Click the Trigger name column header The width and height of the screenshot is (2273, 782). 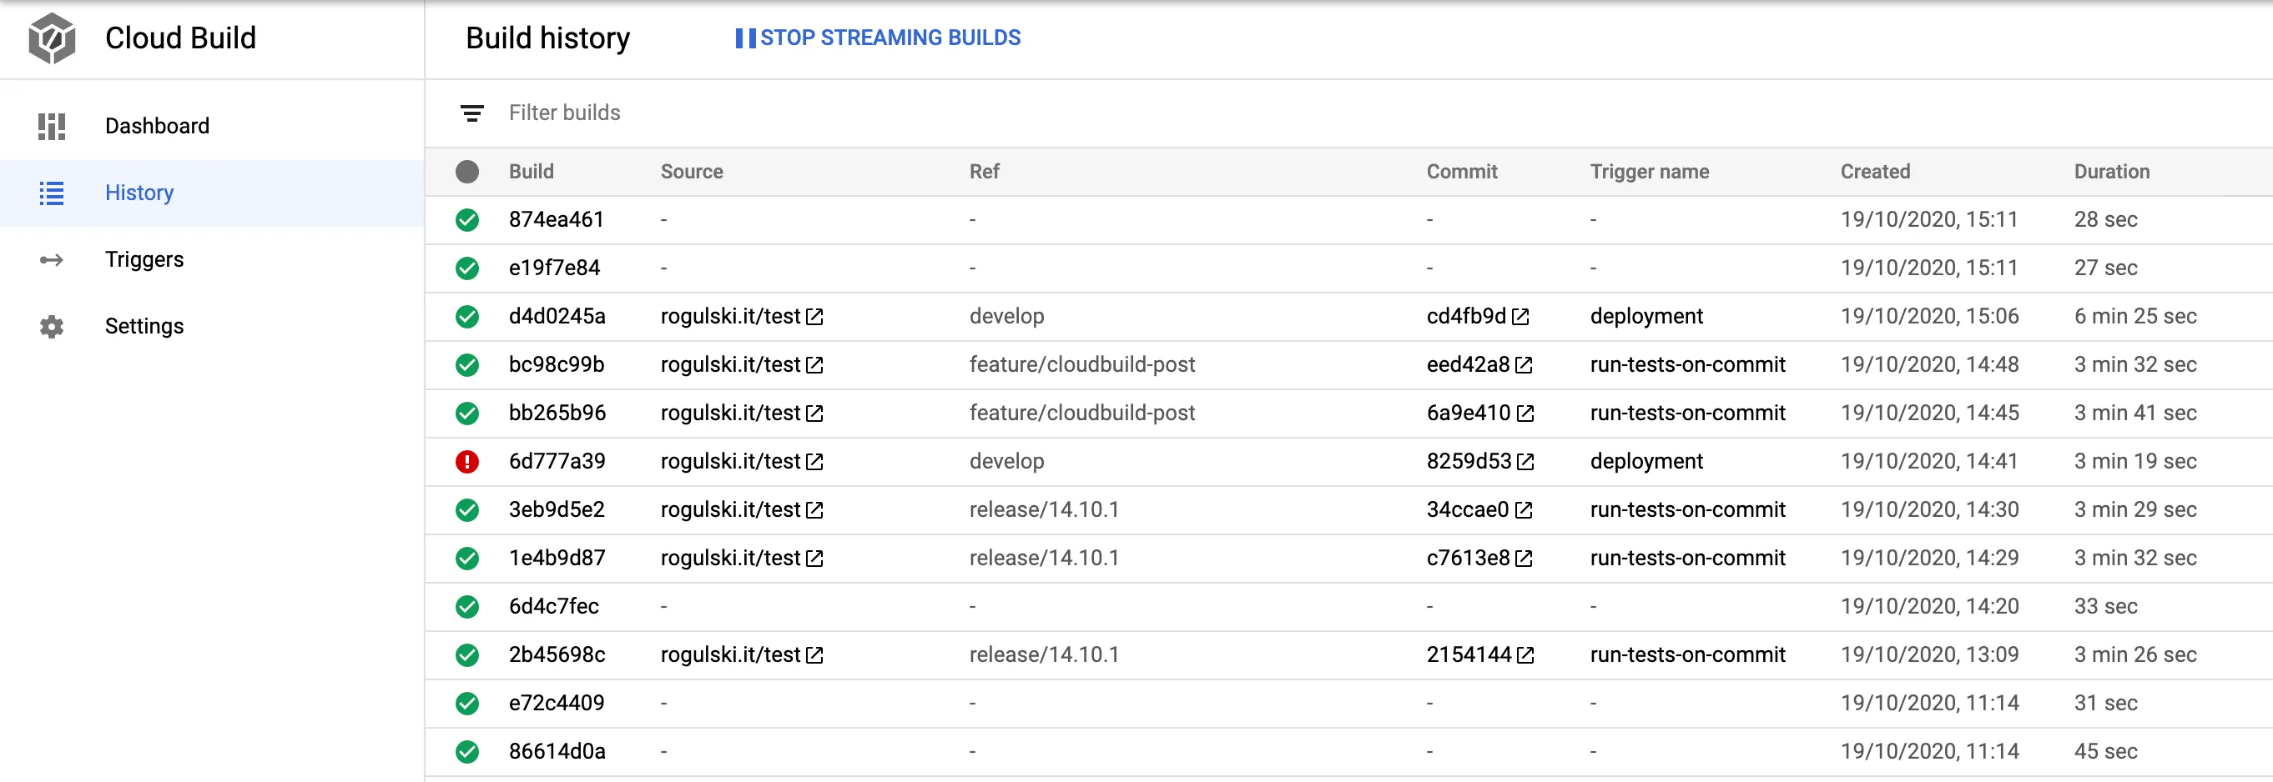point(1649,172)
